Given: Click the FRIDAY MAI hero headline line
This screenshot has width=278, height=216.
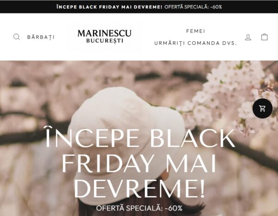Looking at the screenshot, I should 139,163.
